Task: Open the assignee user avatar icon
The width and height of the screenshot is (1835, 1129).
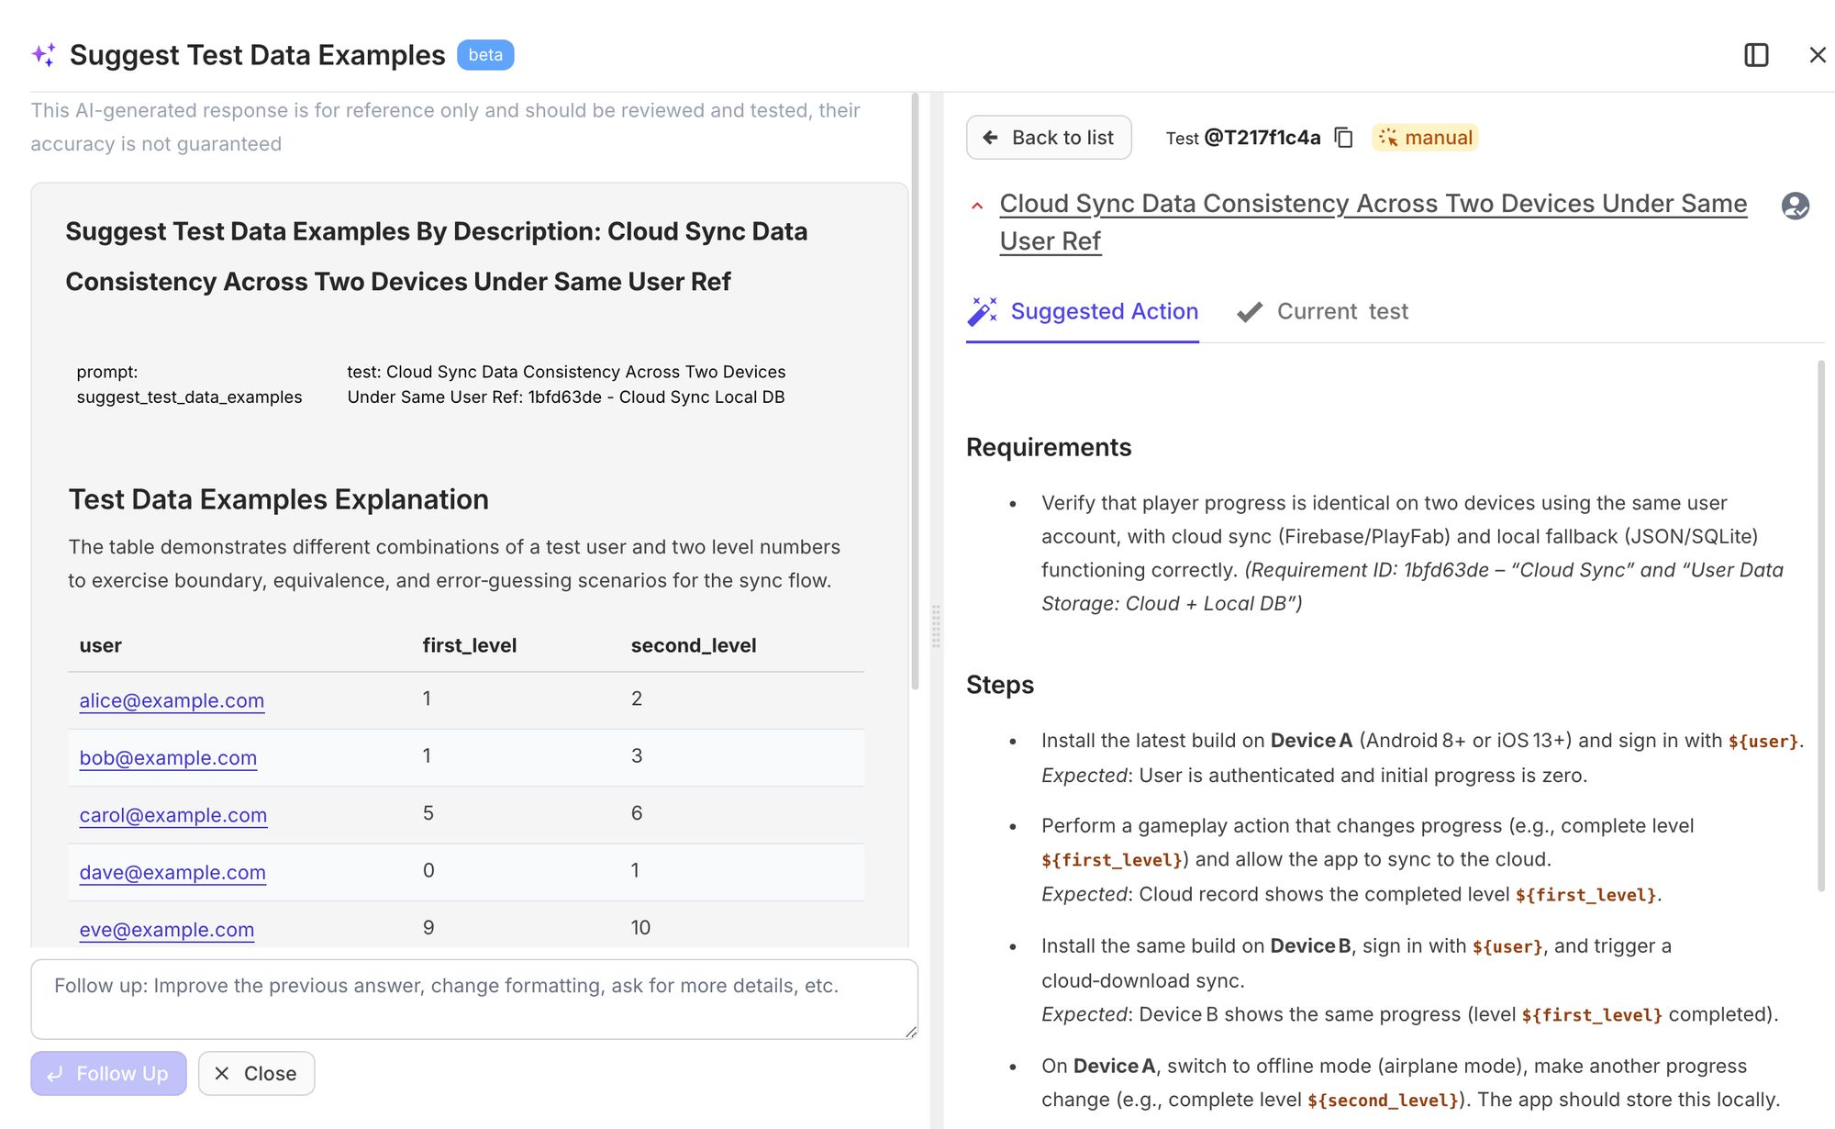Action: click(1796, 206)
